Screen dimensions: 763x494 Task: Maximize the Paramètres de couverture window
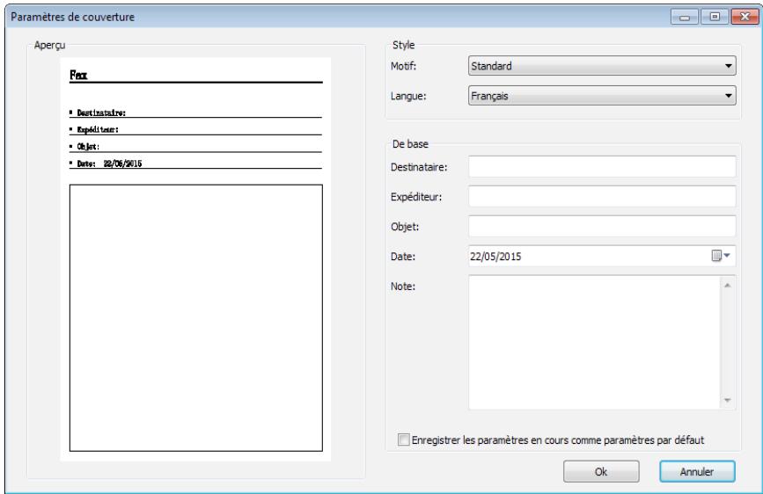715,17
